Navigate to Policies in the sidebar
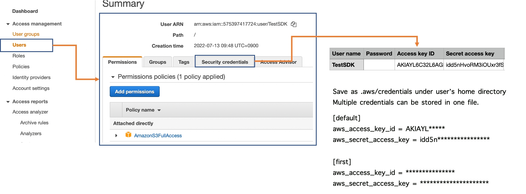The height and width of the screenshot is (194, 526). (x=21, y=67)
